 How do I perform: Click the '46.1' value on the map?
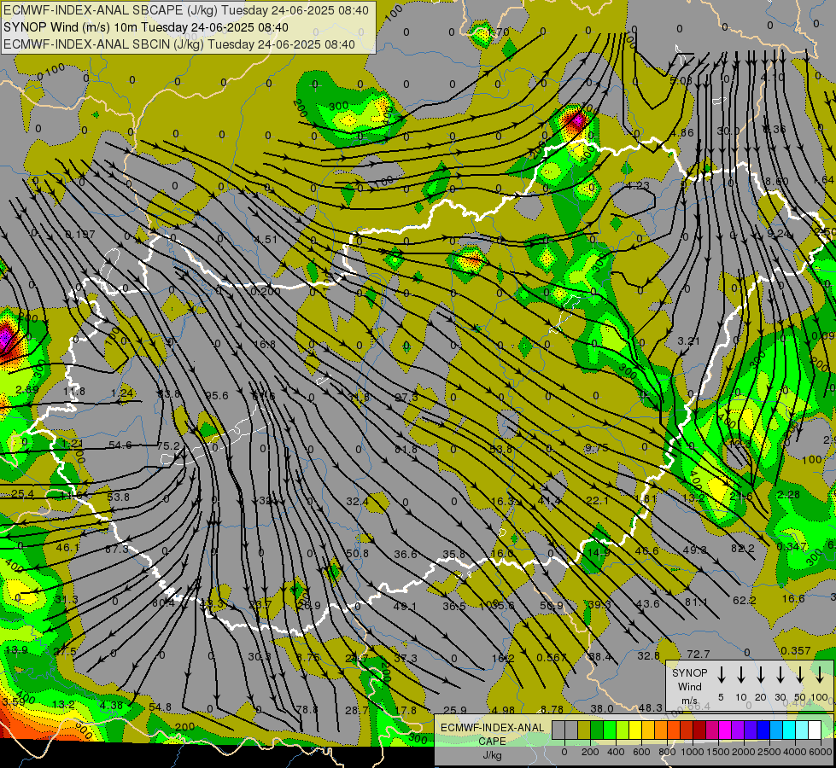67,547
